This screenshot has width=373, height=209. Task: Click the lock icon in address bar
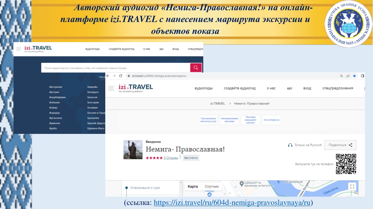(129, 76)
